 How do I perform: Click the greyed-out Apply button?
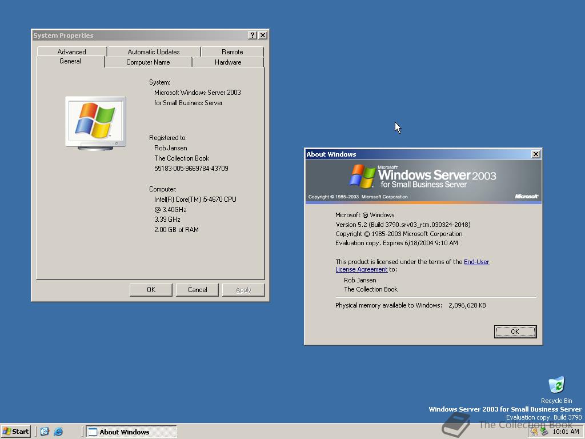(x=243, y=290)
